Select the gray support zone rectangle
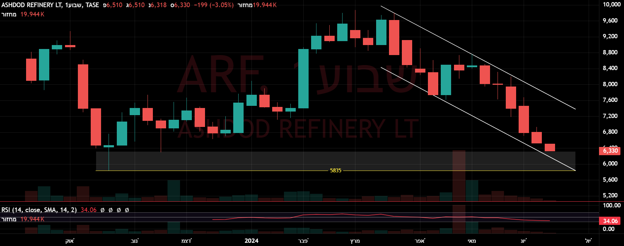This screenshot has height=246, width=624. (335, 161)
